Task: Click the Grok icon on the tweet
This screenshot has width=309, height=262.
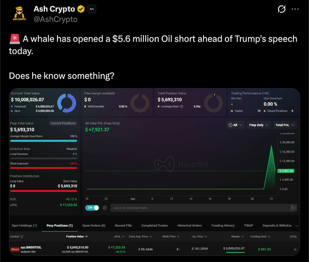Action: click(281, 10)
